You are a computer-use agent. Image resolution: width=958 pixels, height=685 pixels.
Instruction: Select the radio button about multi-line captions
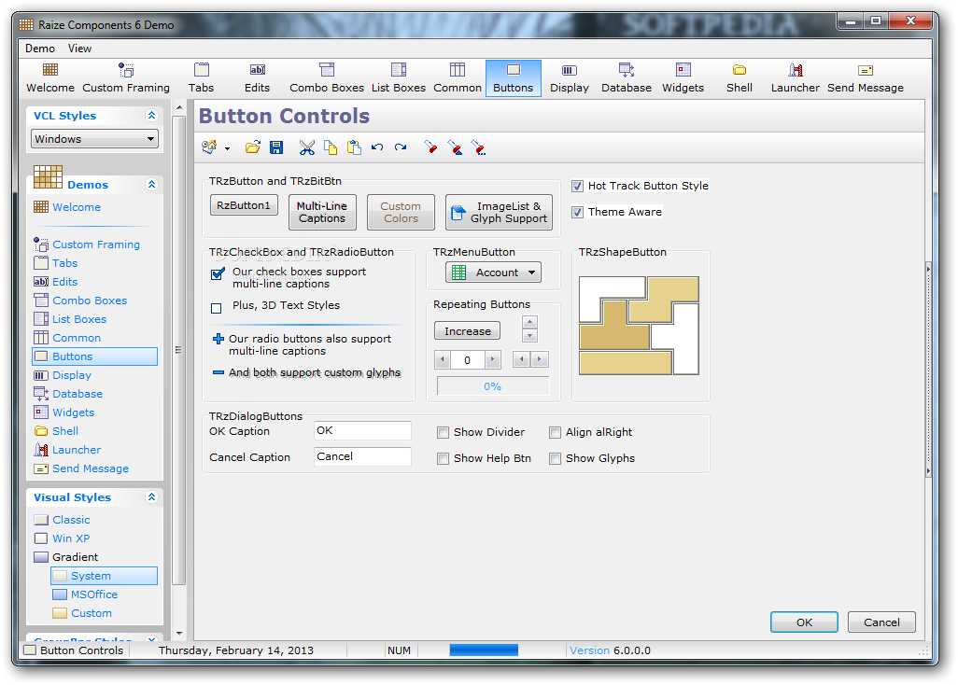[x=218, y=339]
